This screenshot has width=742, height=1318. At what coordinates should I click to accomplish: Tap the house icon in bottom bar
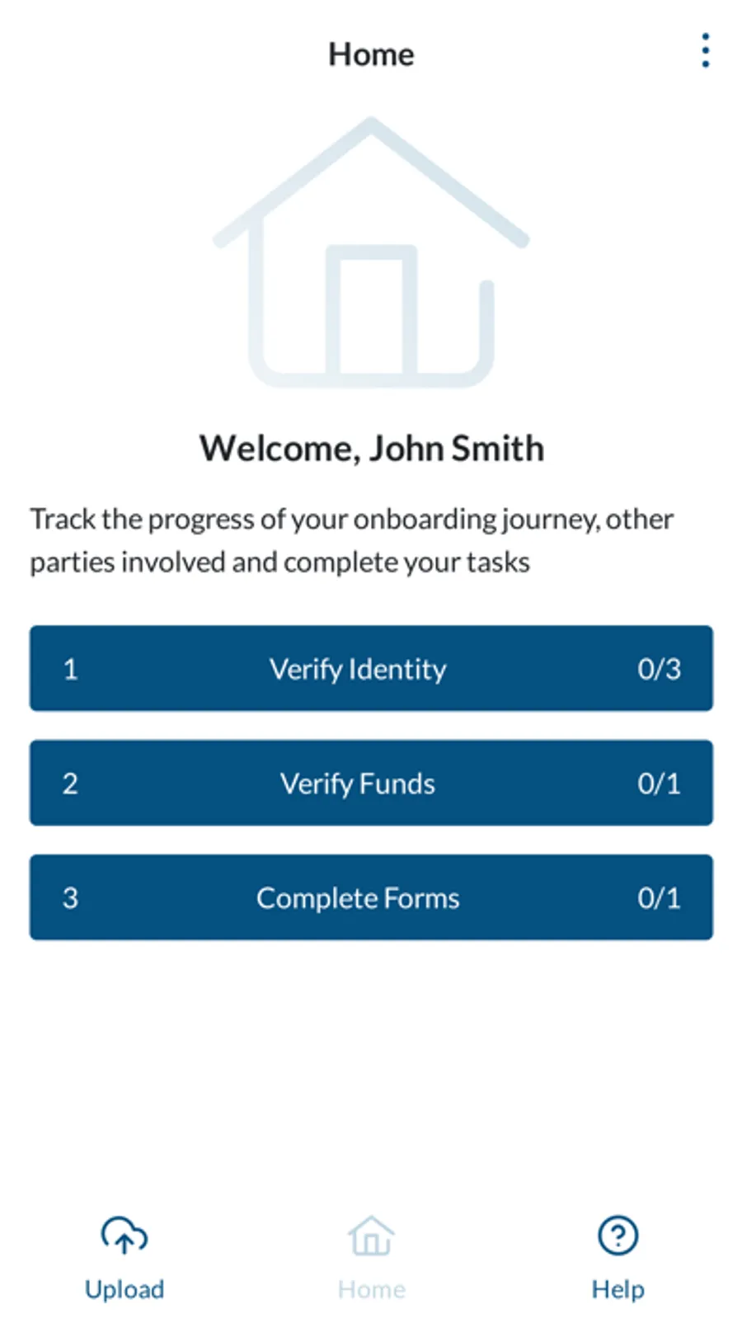(371, 1236)
